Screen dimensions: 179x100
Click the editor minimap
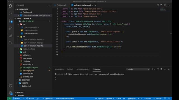coord(164,9)
